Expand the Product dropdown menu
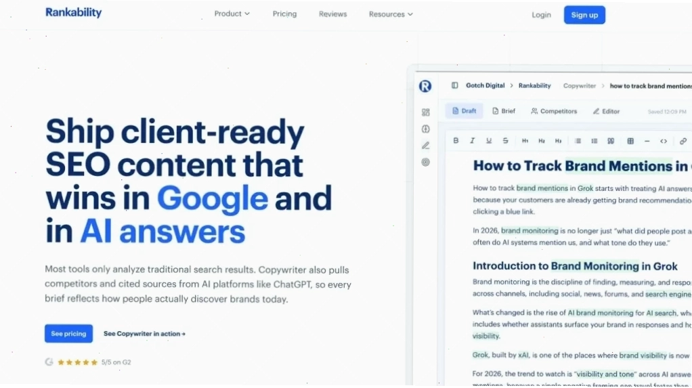 click(x=232, y=14)
